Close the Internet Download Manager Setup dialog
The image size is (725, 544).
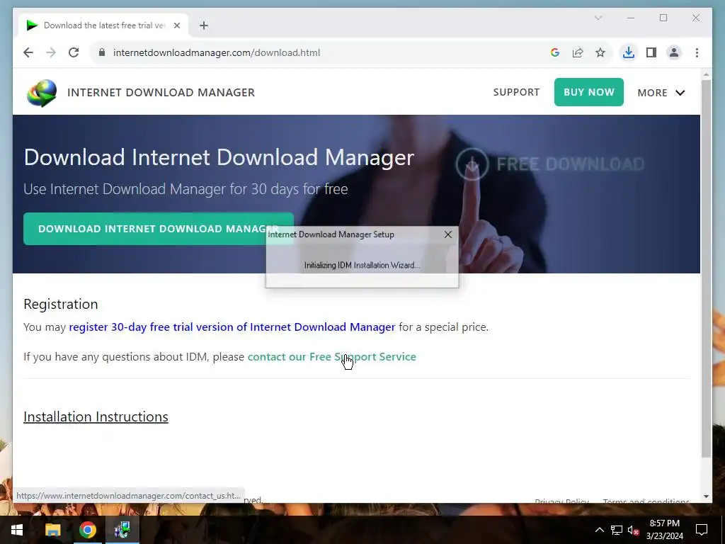(x=448, y=234)
